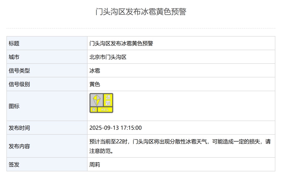Select the 信号级别 row label
The width and height of the screenshot is (281, 180).
click(x=19, y=84)
